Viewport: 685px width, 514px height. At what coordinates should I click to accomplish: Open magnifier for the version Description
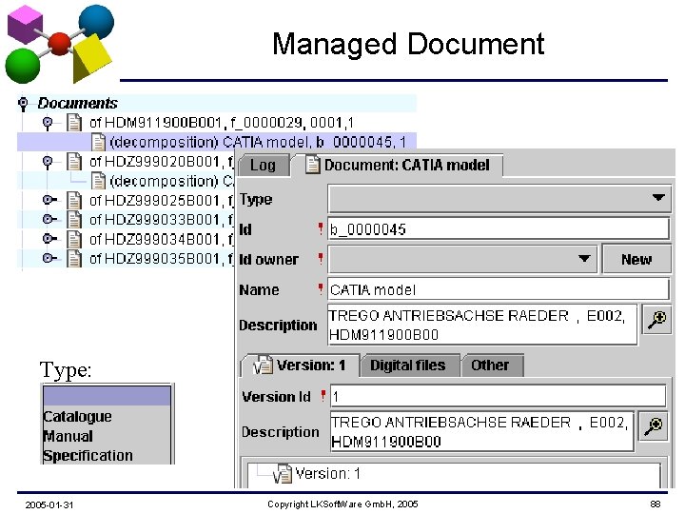pyautogui.click(x=654, y=426)
